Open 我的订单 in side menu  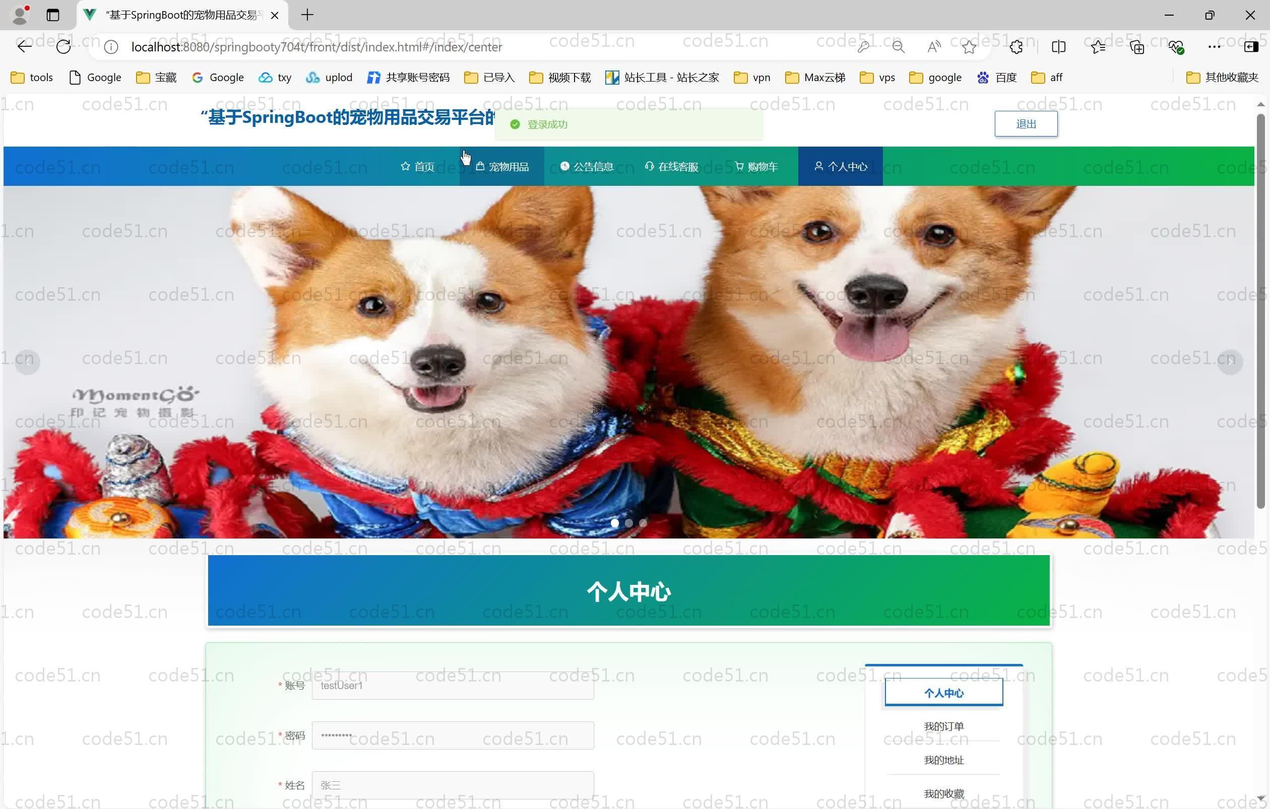(943, 726)
